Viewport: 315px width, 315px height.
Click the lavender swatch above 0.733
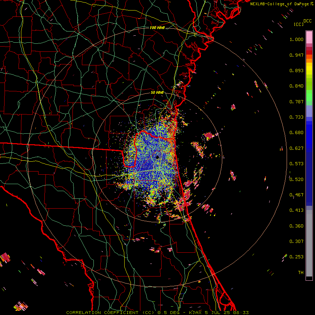(309, 111)
